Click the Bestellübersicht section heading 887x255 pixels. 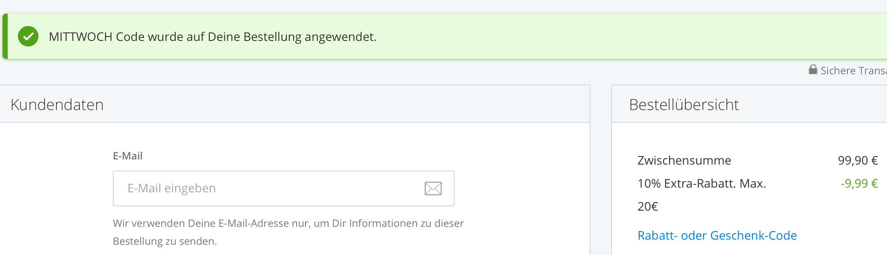(x=684, y=105)
